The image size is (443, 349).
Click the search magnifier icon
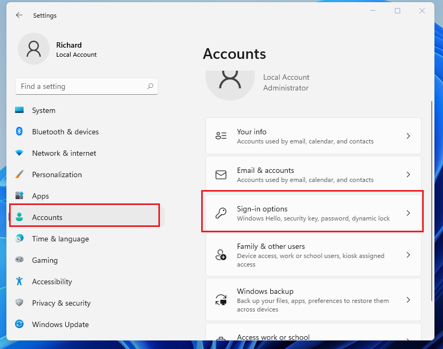(x=150, y=86)
